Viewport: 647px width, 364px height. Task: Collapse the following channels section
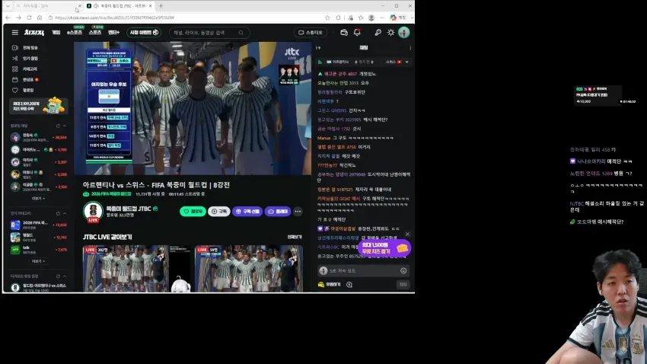(65, 126)
